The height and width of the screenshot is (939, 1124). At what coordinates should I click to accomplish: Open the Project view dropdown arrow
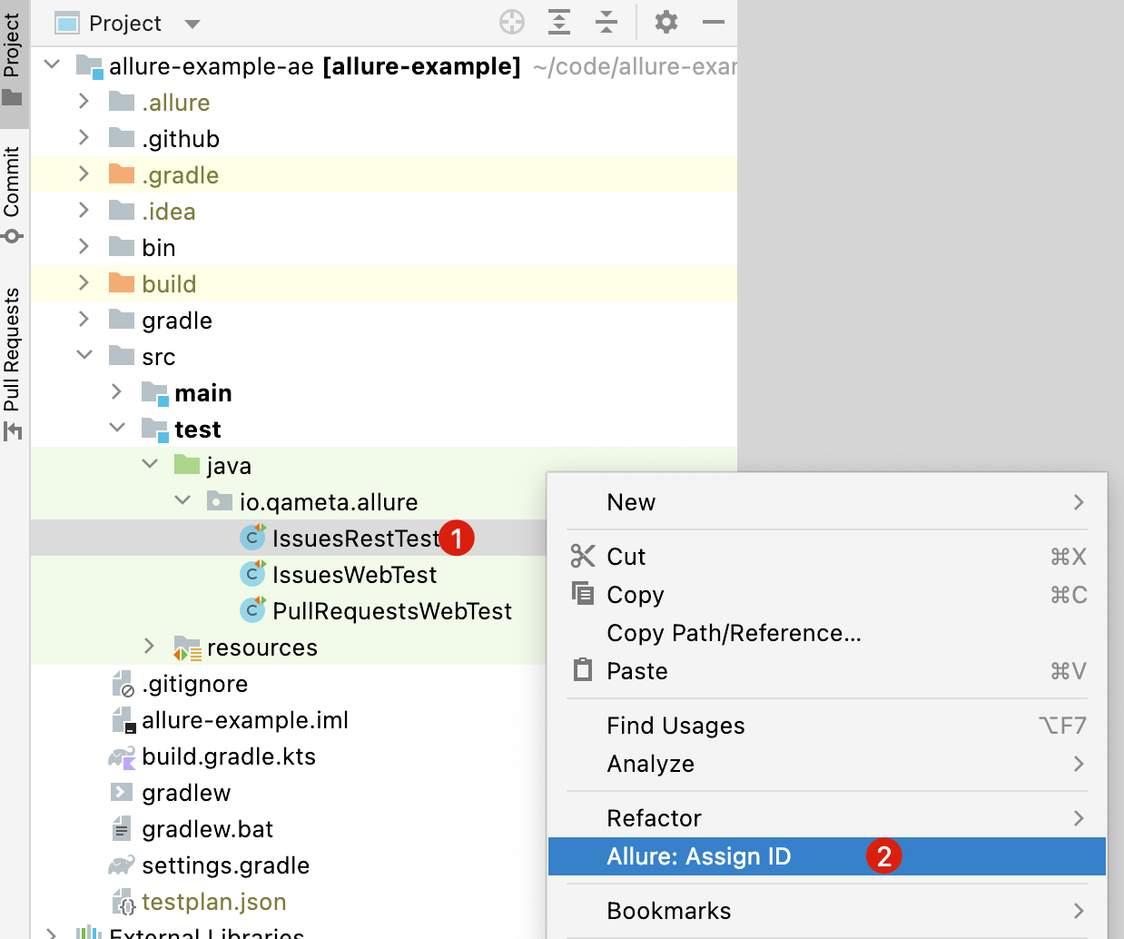pyautogui.click(x=192, y=24)
